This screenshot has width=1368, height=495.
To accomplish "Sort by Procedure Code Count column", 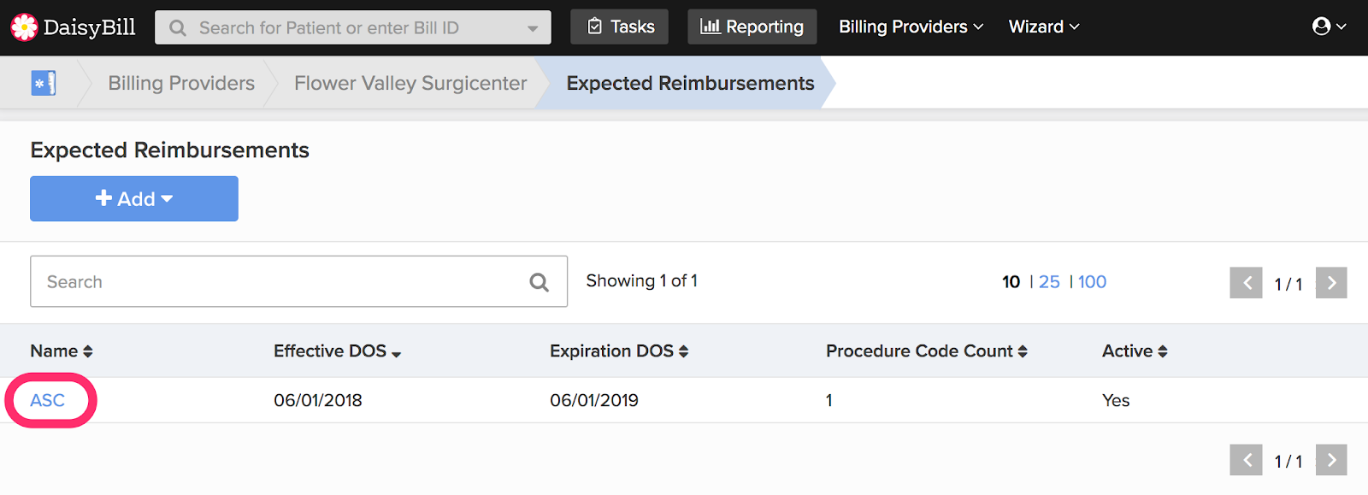I will [x=927, y=351].
